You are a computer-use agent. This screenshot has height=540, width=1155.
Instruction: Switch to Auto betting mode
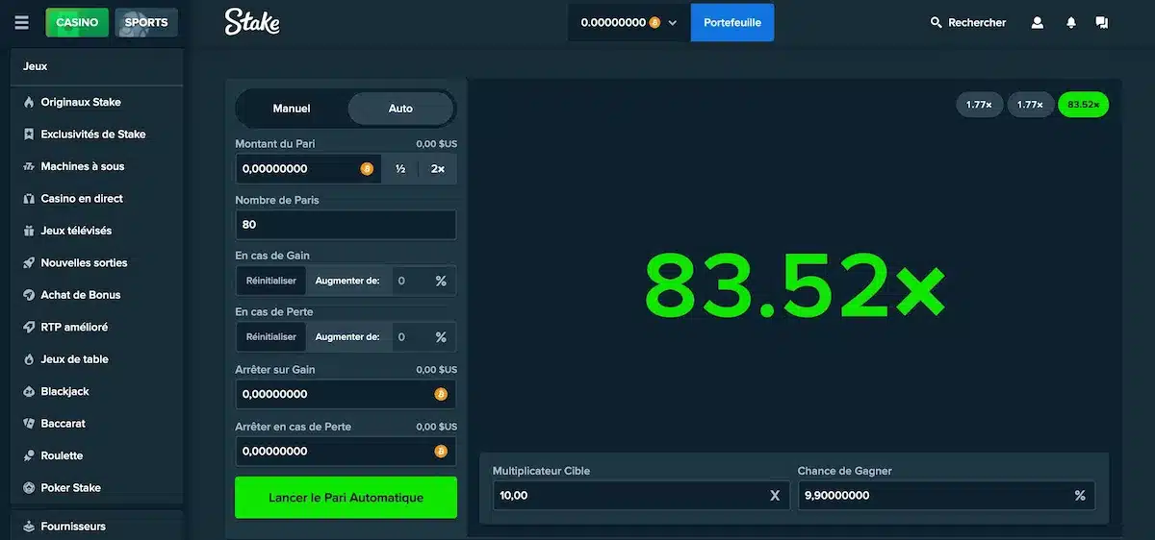[400, 109]
